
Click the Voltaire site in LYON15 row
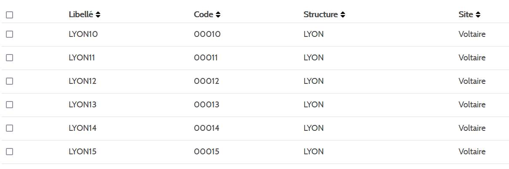click(x=472, y=152)
